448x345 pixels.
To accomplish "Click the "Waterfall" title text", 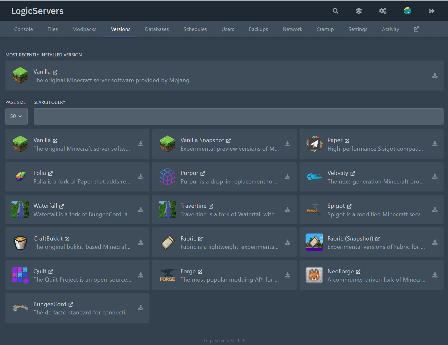I will pos(45,206).
